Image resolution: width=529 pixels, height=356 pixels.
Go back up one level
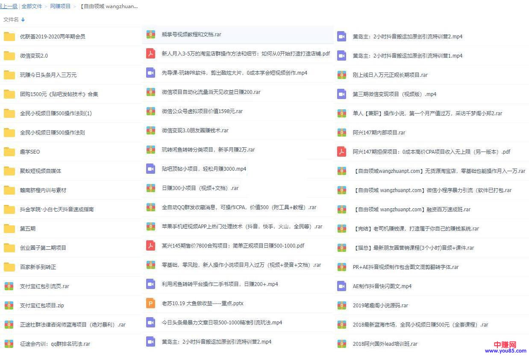click(x=9, y=6)
